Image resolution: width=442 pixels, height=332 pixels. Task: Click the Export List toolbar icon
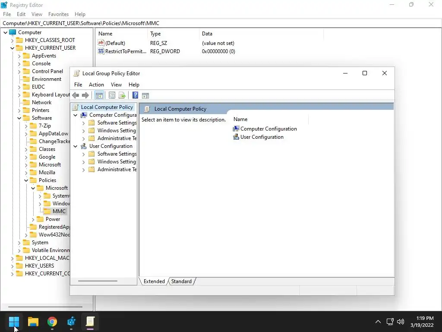[122, 96]
